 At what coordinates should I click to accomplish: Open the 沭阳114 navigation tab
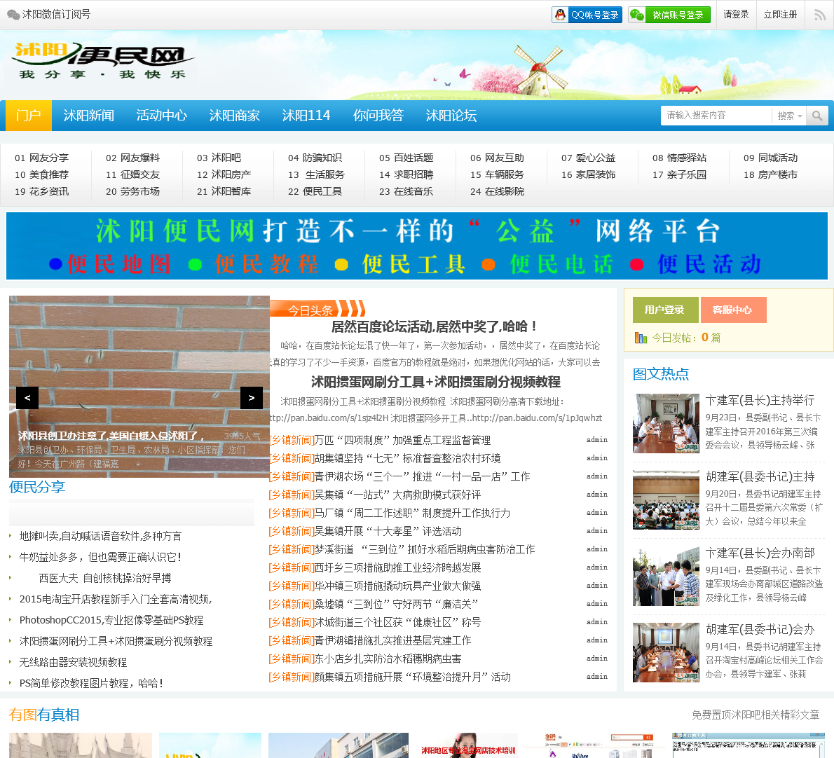tap(306, 116)
